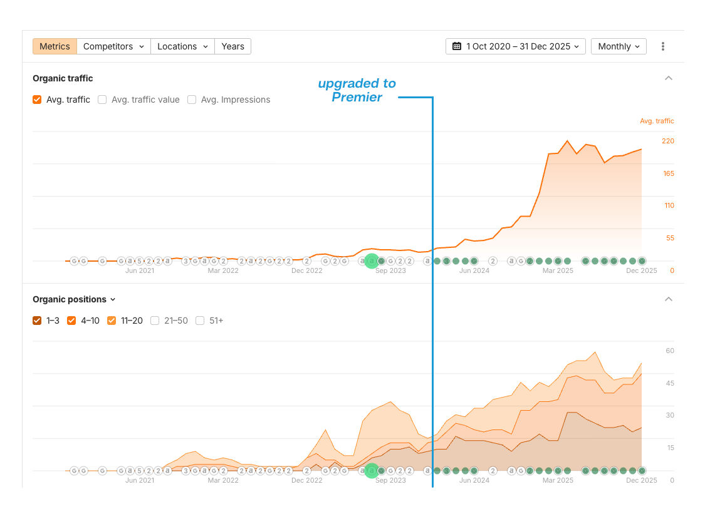This screenshot has height=519, width=705.
Task: Click the 'upgraded to Premier' annotation label
Action: pos(357,90)
